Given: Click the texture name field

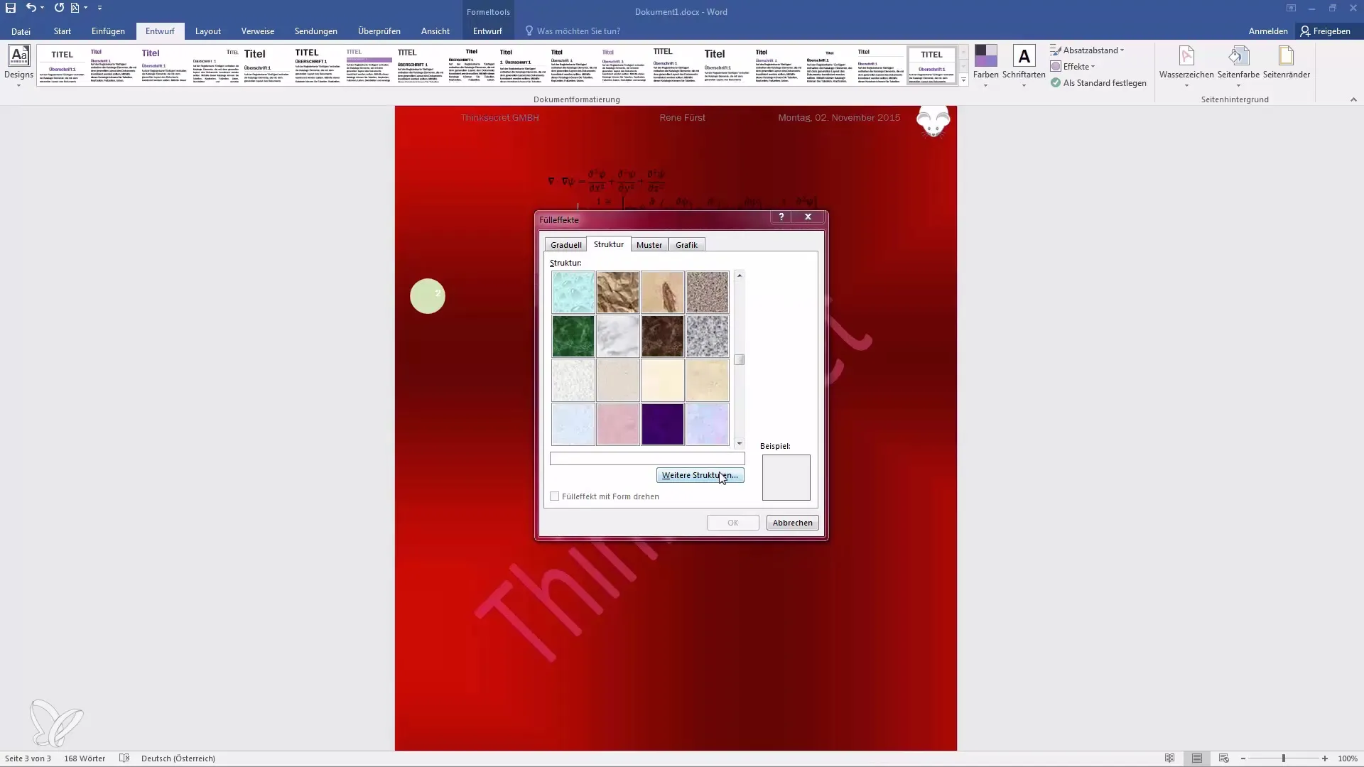Looking at the screenshot, I should click(x=647, y=459).
